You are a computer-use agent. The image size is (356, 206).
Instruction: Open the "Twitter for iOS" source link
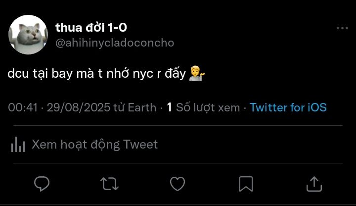288,107
